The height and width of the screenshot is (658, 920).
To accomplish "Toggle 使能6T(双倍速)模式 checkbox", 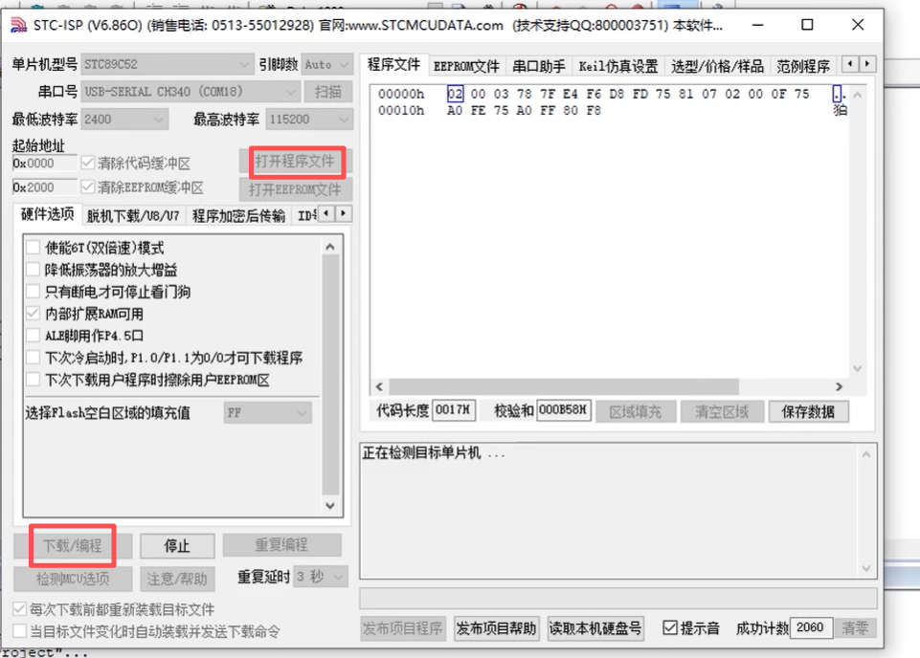I will click(x=33, y=248).
